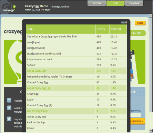Click the step 1 number badge
Image resolution: width=153 pixels, height=133 pixels.
pyautogui.click(x=9, y=100)
